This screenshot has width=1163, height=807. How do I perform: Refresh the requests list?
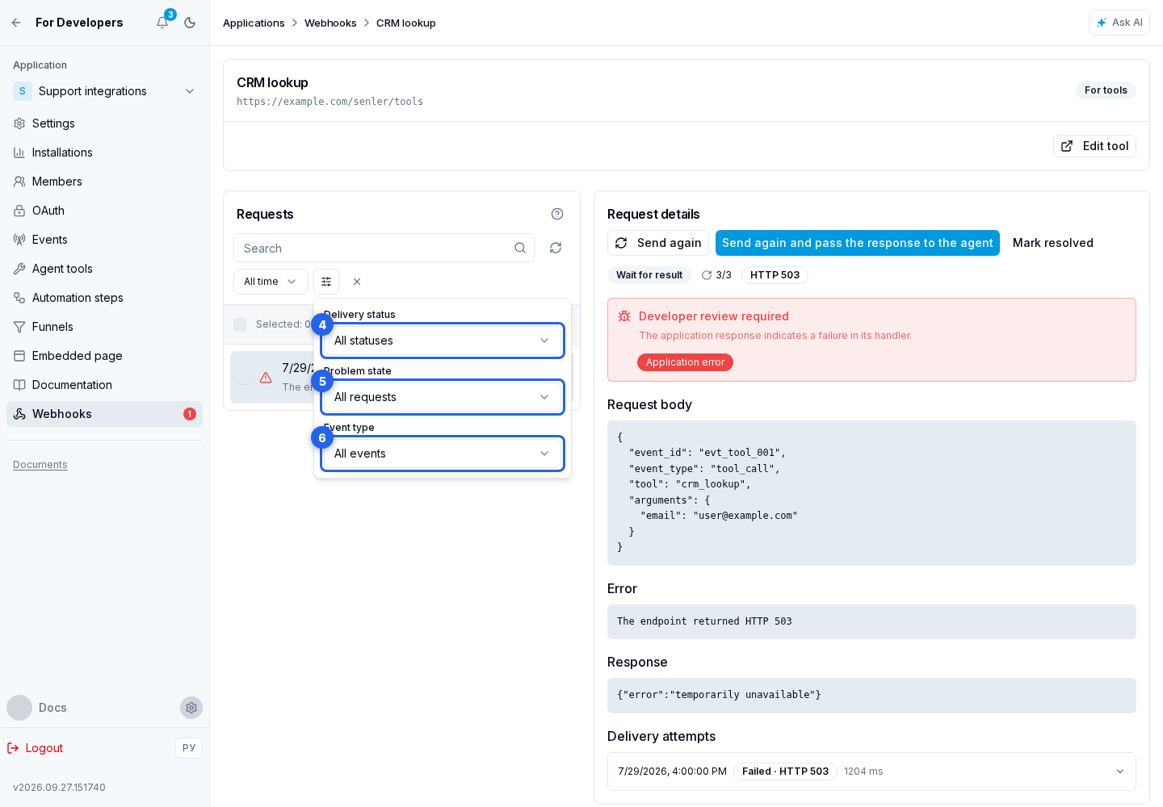[556, 248]
